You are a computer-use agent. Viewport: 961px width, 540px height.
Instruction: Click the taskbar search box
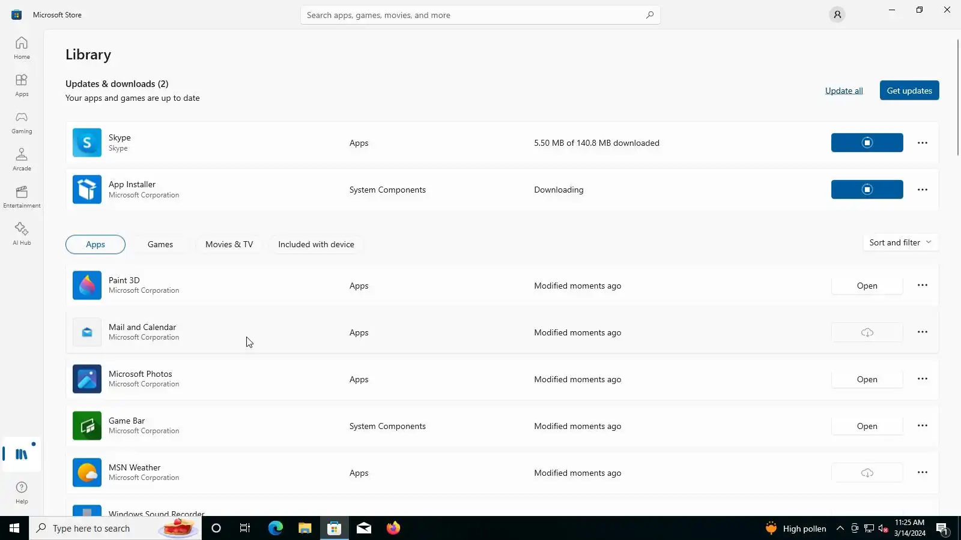[115, 528]
